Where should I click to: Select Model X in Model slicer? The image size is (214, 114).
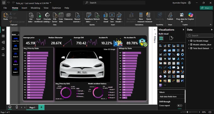15,63
